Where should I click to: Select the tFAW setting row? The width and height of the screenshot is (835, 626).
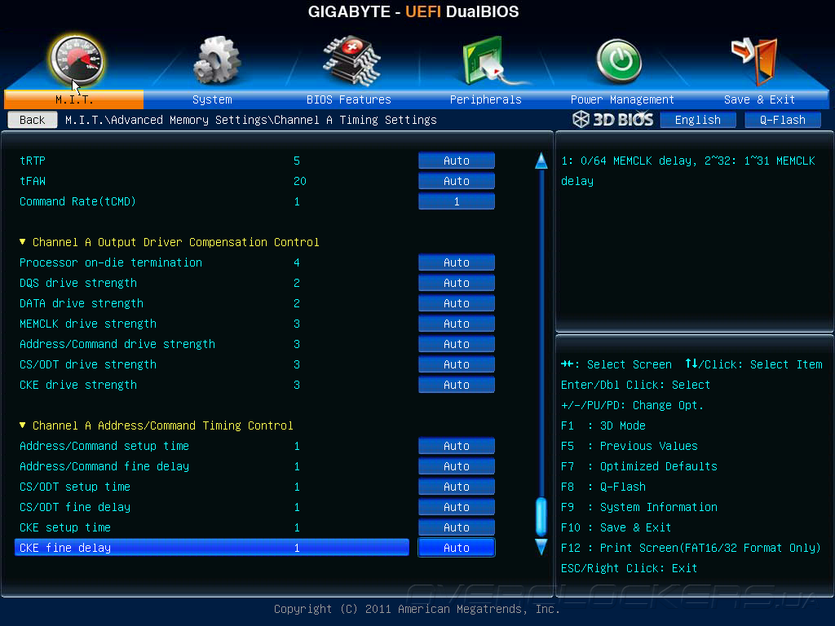click(x=212, y=181)
